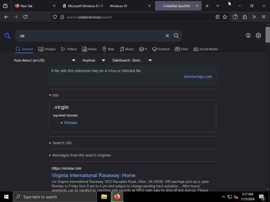Open the tracking protection shield icon
The height and width of the screenshot is (202, 270).
(55, 17)
